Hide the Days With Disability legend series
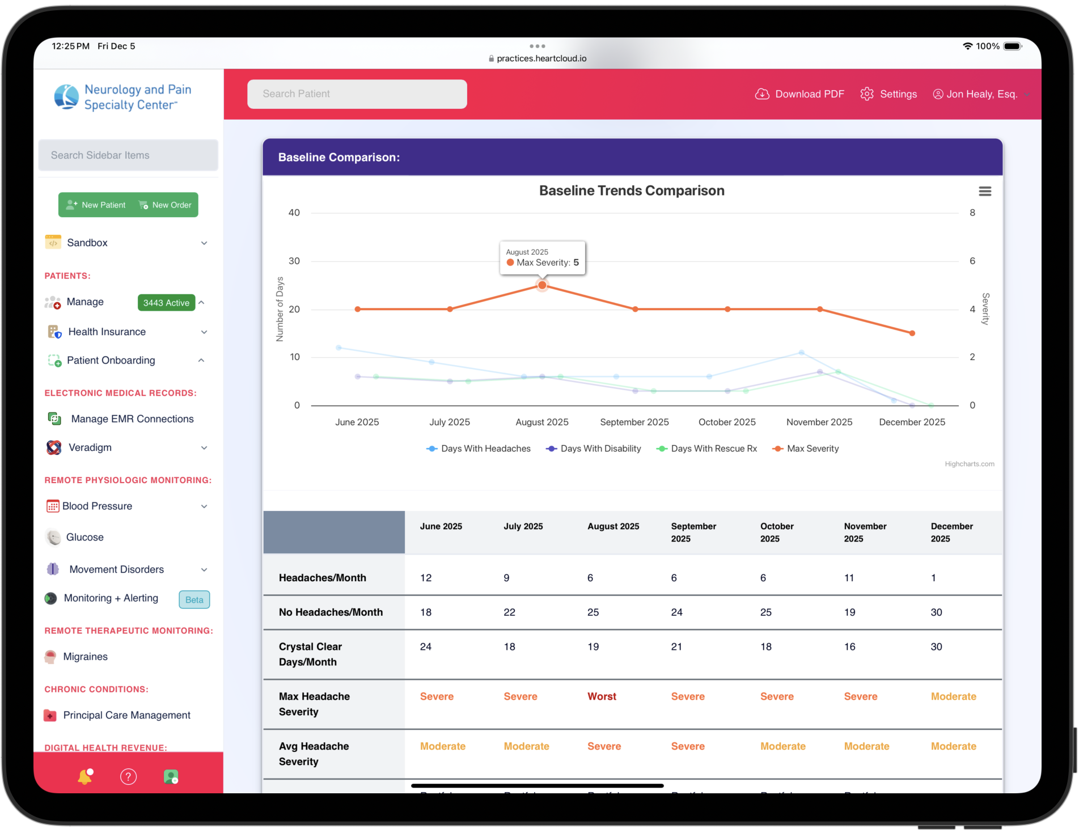 (x=594, y=449)
